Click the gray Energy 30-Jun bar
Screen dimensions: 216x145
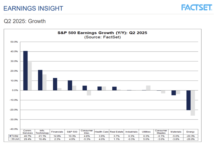(x=193, y=103)
